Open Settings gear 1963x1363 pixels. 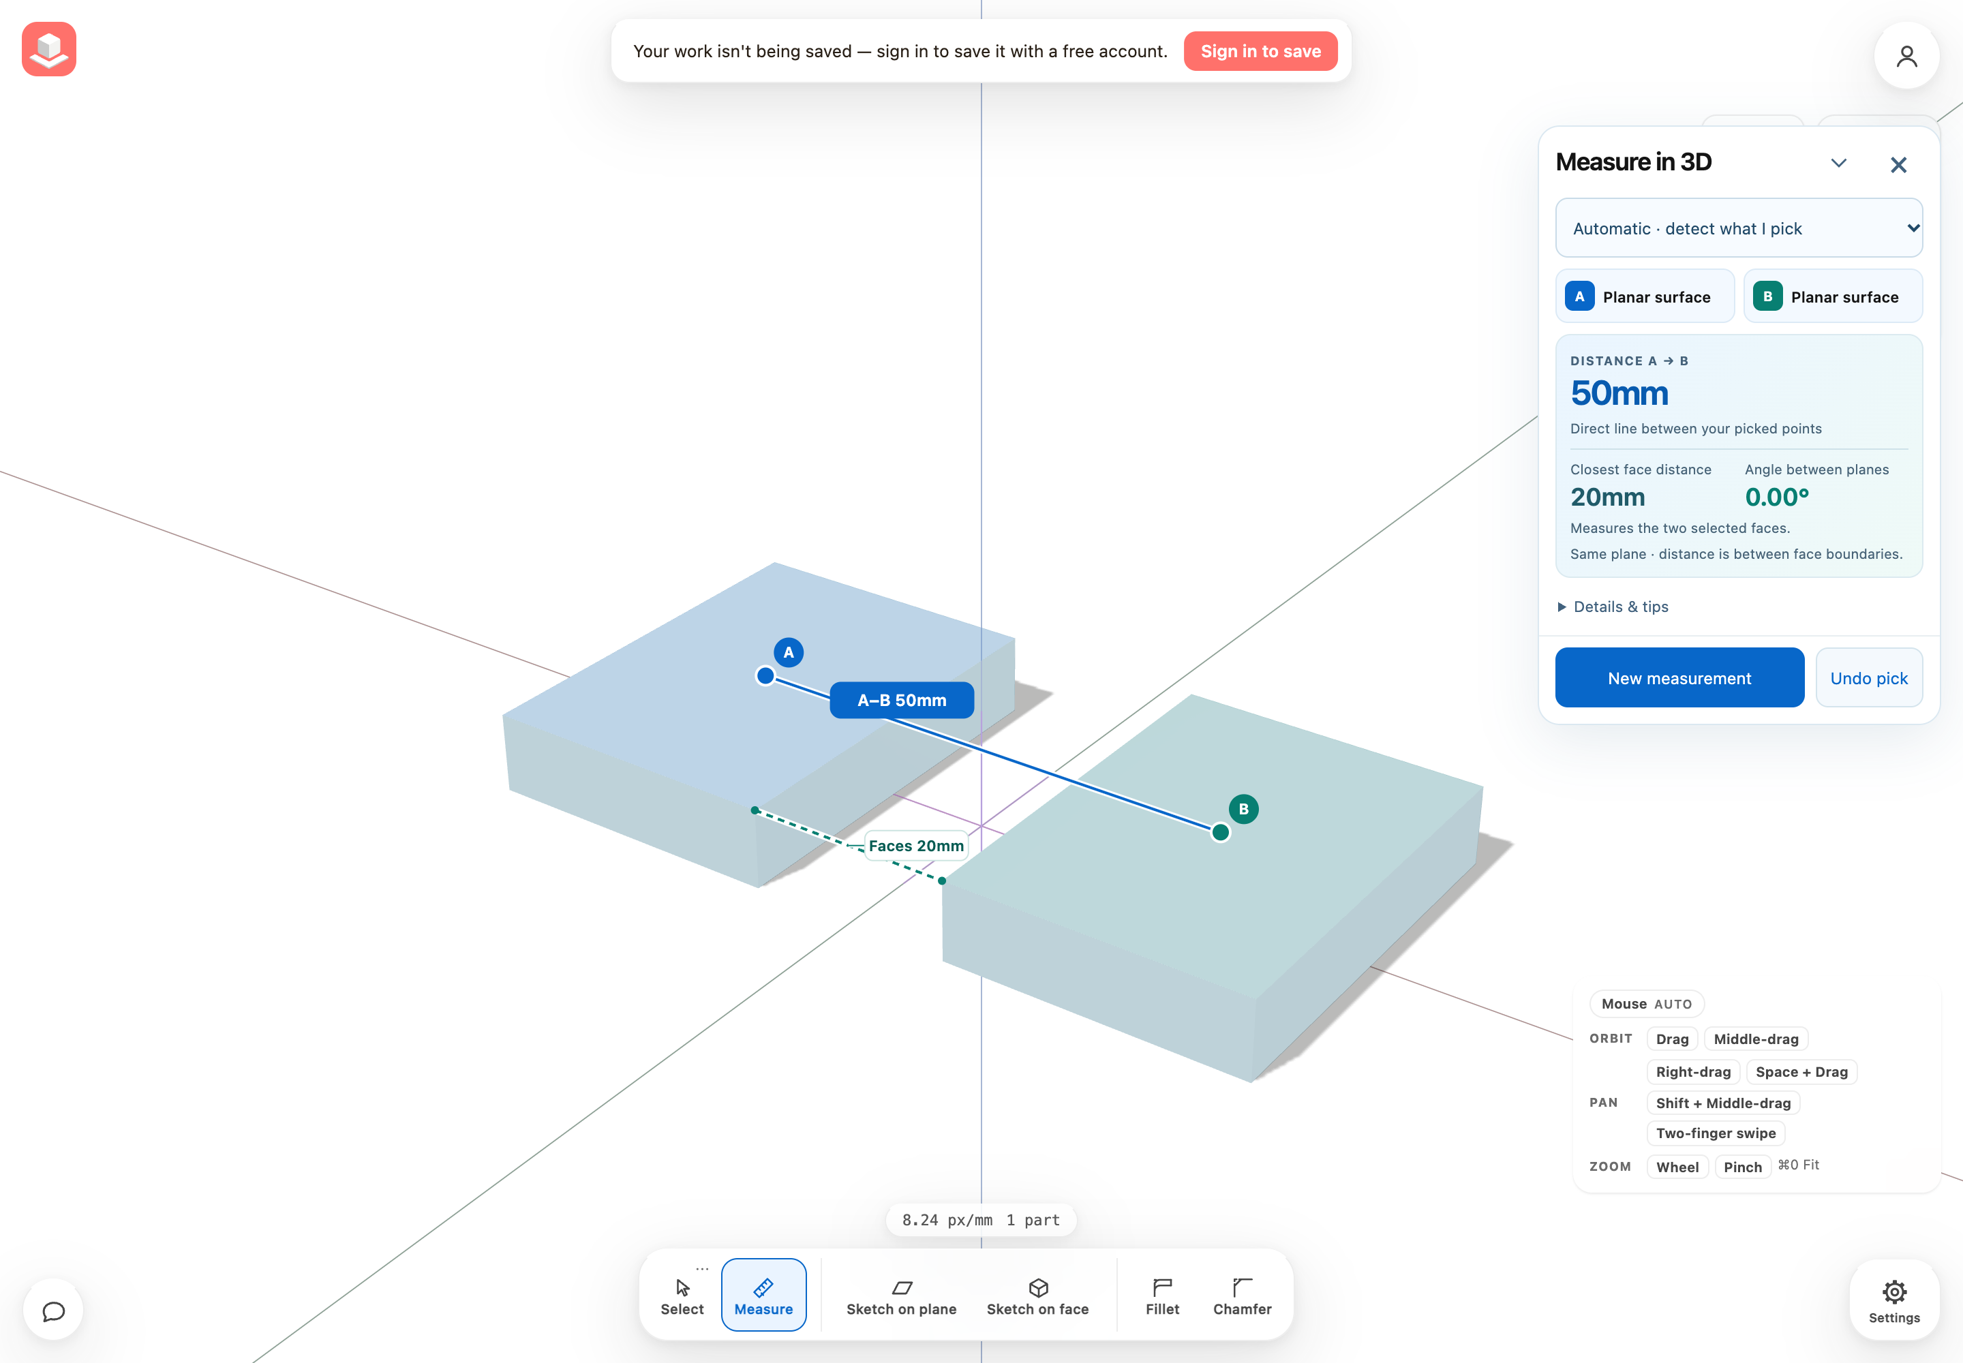pos(1893,1301)
